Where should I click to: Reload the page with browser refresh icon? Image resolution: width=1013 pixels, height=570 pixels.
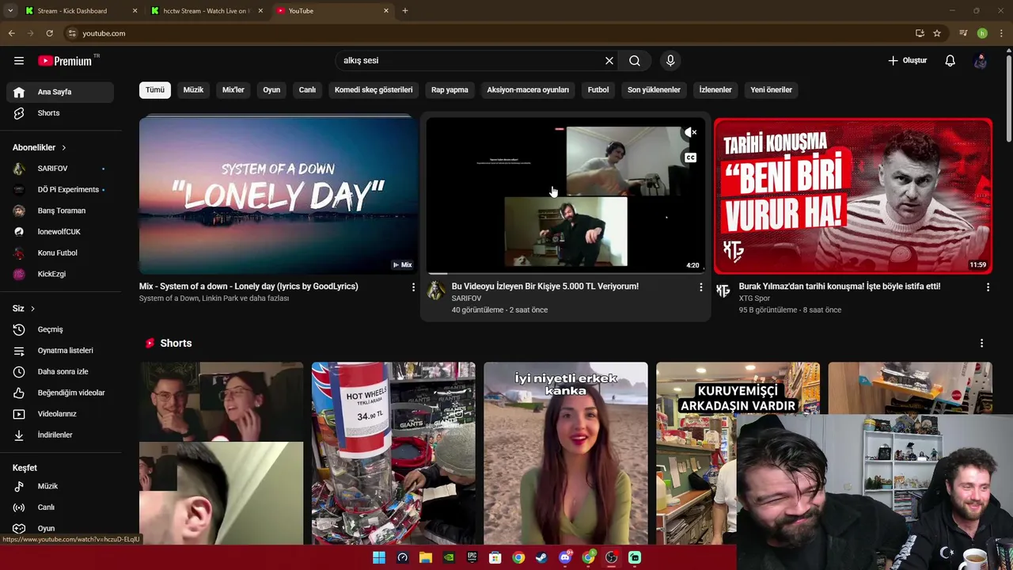pyautogui.click(x=49, y=33)
